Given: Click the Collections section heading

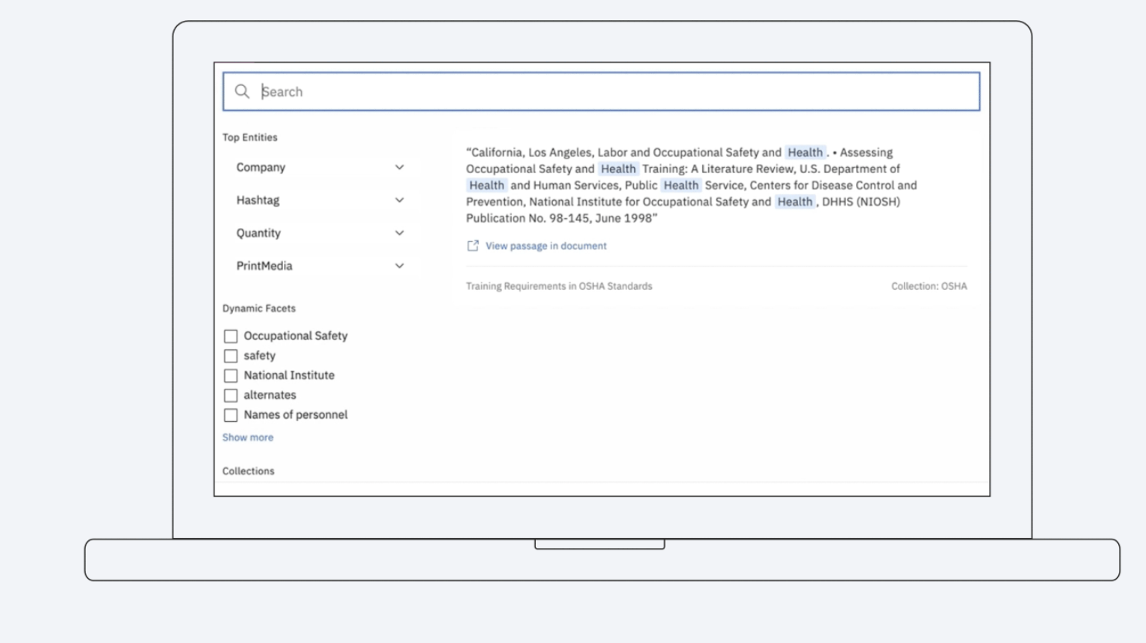Looking at the screenshot, I should click(247, 471).
